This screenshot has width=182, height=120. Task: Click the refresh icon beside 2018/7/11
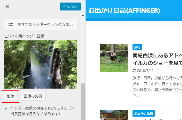point(134,70)
